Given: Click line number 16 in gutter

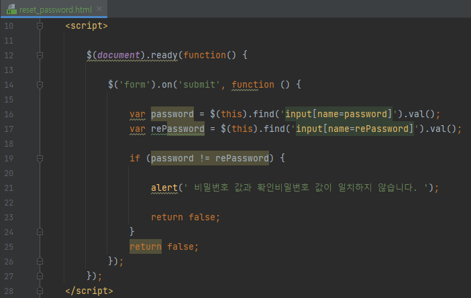Looking at the screenshot, I should (x=9, y=115).
